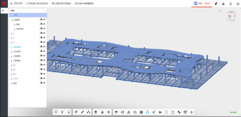Open notifications bell icon

click(216, 4)
